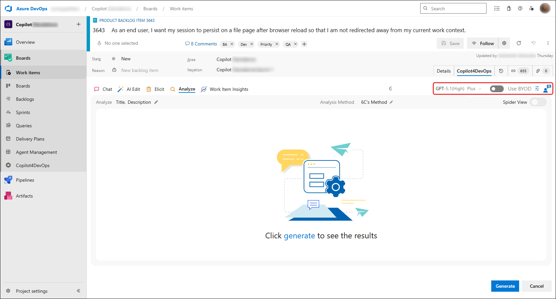Screen dimensions: 556x299
Task: Edit the 6C's Method analysis pencil icon
Action: 391,102
